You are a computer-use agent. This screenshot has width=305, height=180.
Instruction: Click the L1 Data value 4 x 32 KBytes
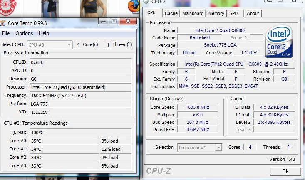[x=274, y=107]
